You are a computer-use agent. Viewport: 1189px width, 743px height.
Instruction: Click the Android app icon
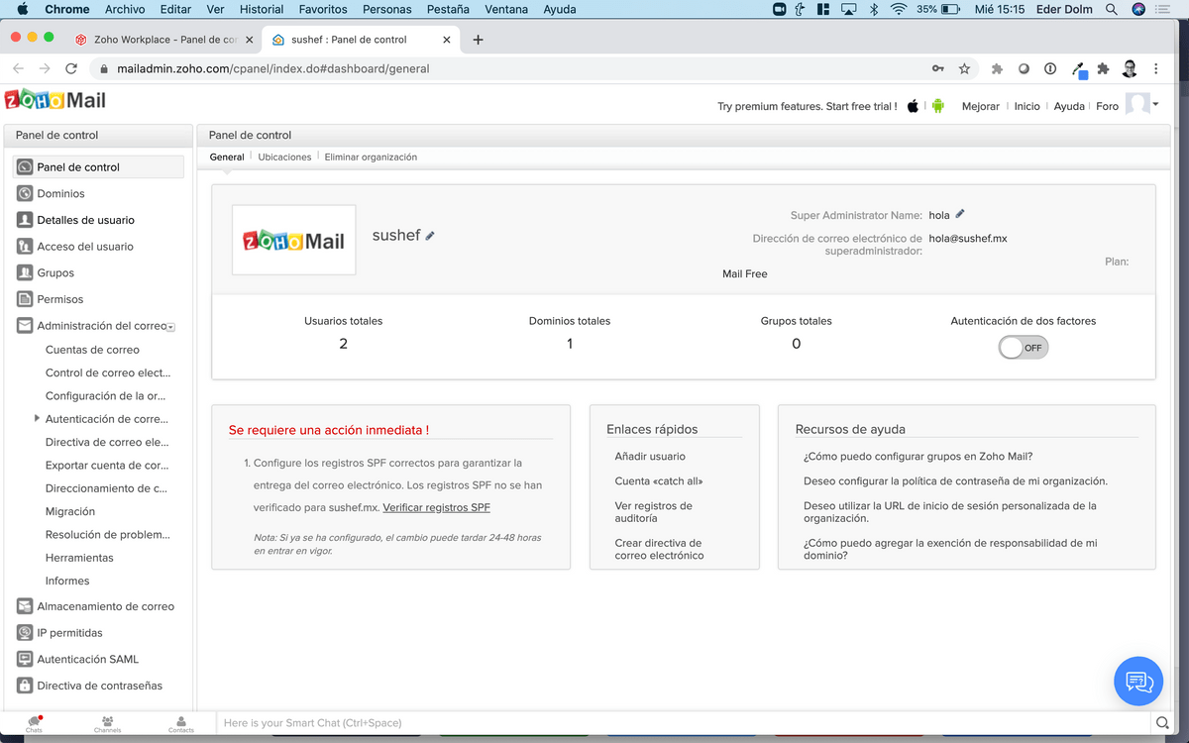pos(937,106)
